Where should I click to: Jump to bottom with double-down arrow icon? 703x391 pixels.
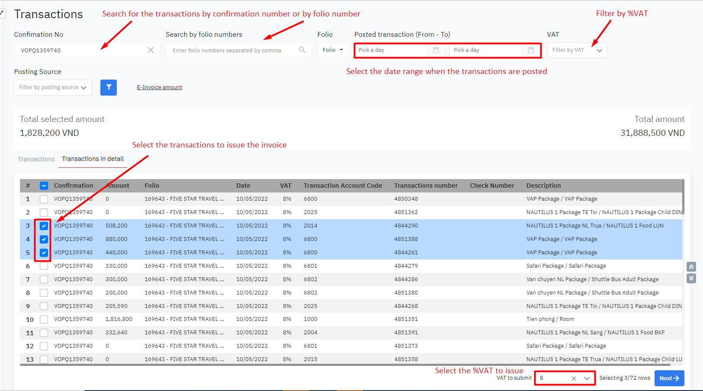(691, 278)
